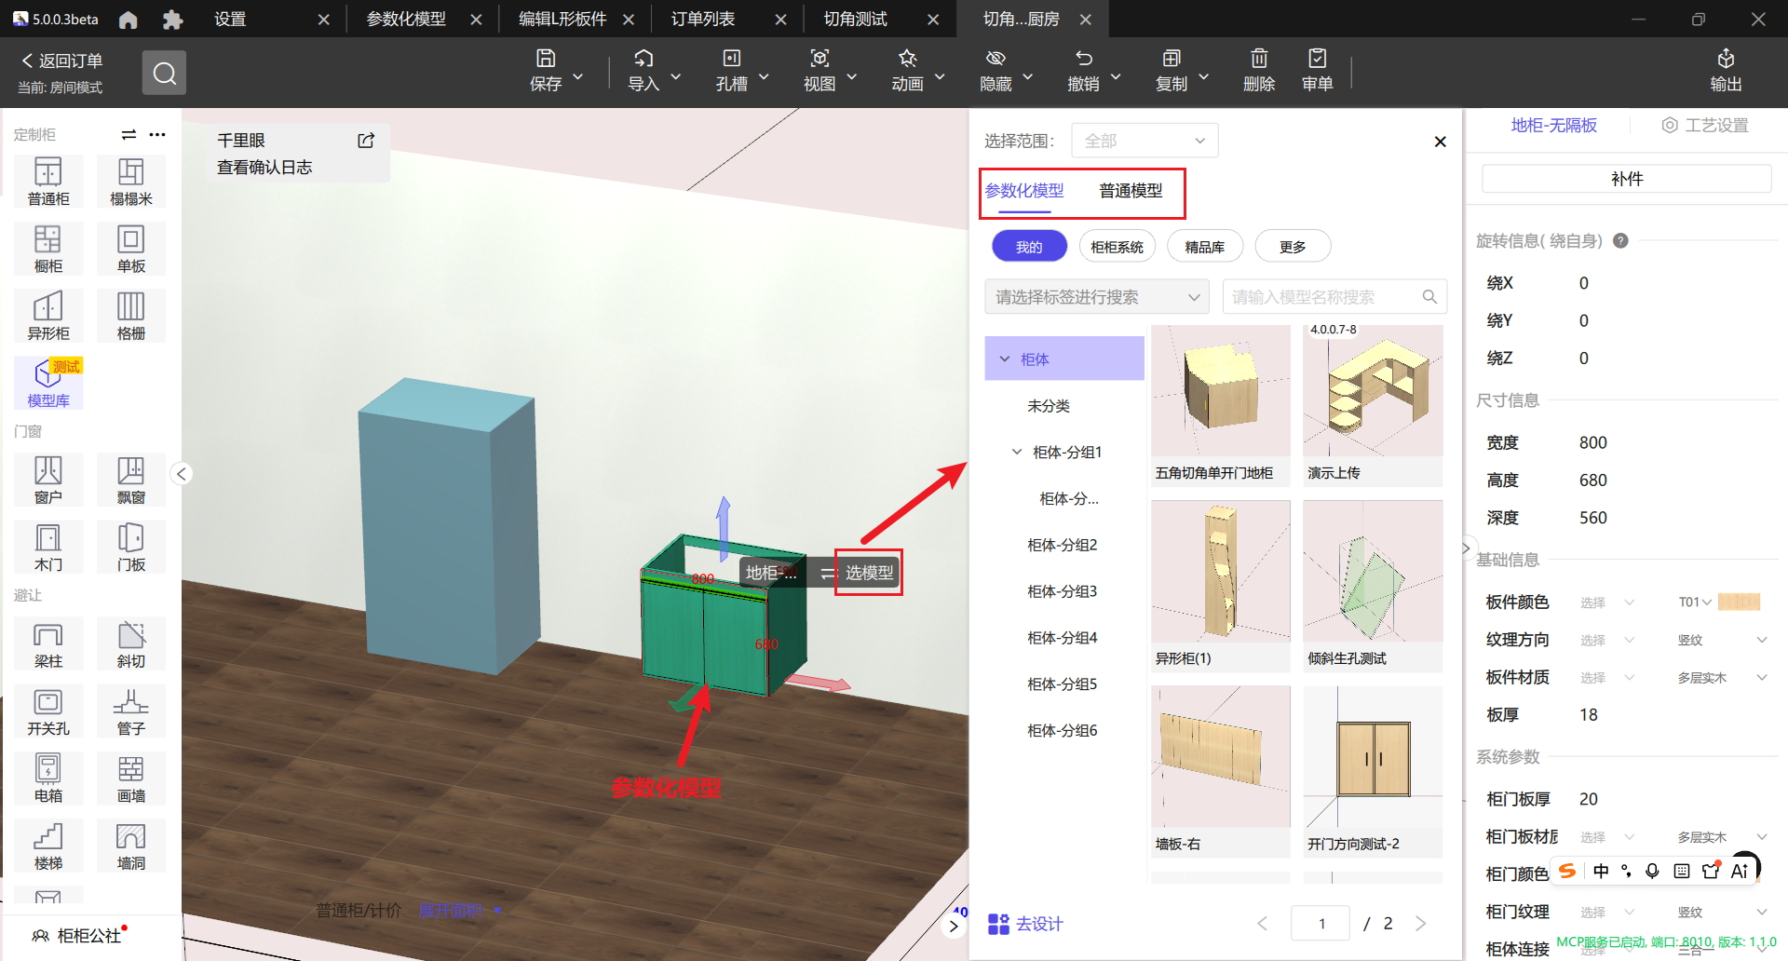This screenshot has height=961, width=1788.
Task: Click the 删除 delete icon
Action: click(x=1259, y=59)
